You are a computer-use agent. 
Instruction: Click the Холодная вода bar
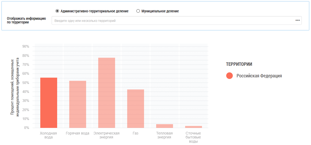[49, 103]
